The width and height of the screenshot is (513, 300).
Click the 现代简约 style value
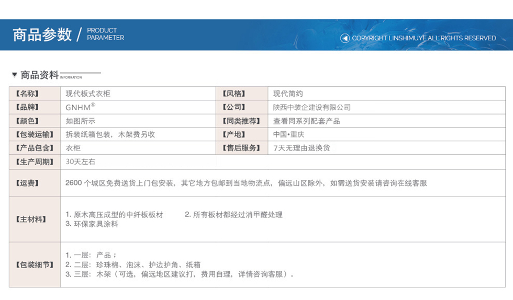[288, 94]
